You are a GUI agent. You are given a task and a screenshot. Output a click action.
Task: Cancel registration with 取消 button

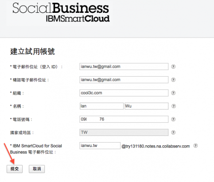37,169
